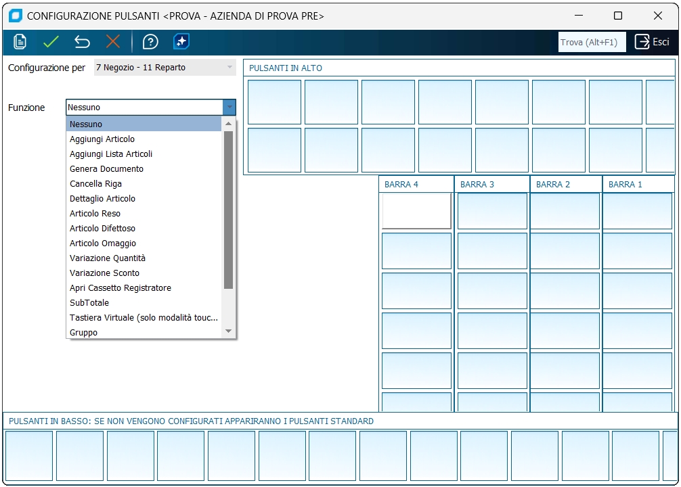This screenshot has width=681, height=487.
Task: Open help with the question mark icon
Action: (150, 42)
